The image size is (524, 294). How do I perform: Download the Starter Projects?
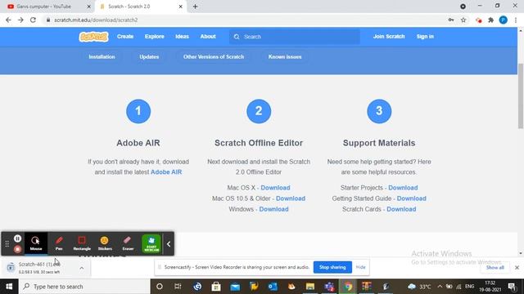(403, 188)
